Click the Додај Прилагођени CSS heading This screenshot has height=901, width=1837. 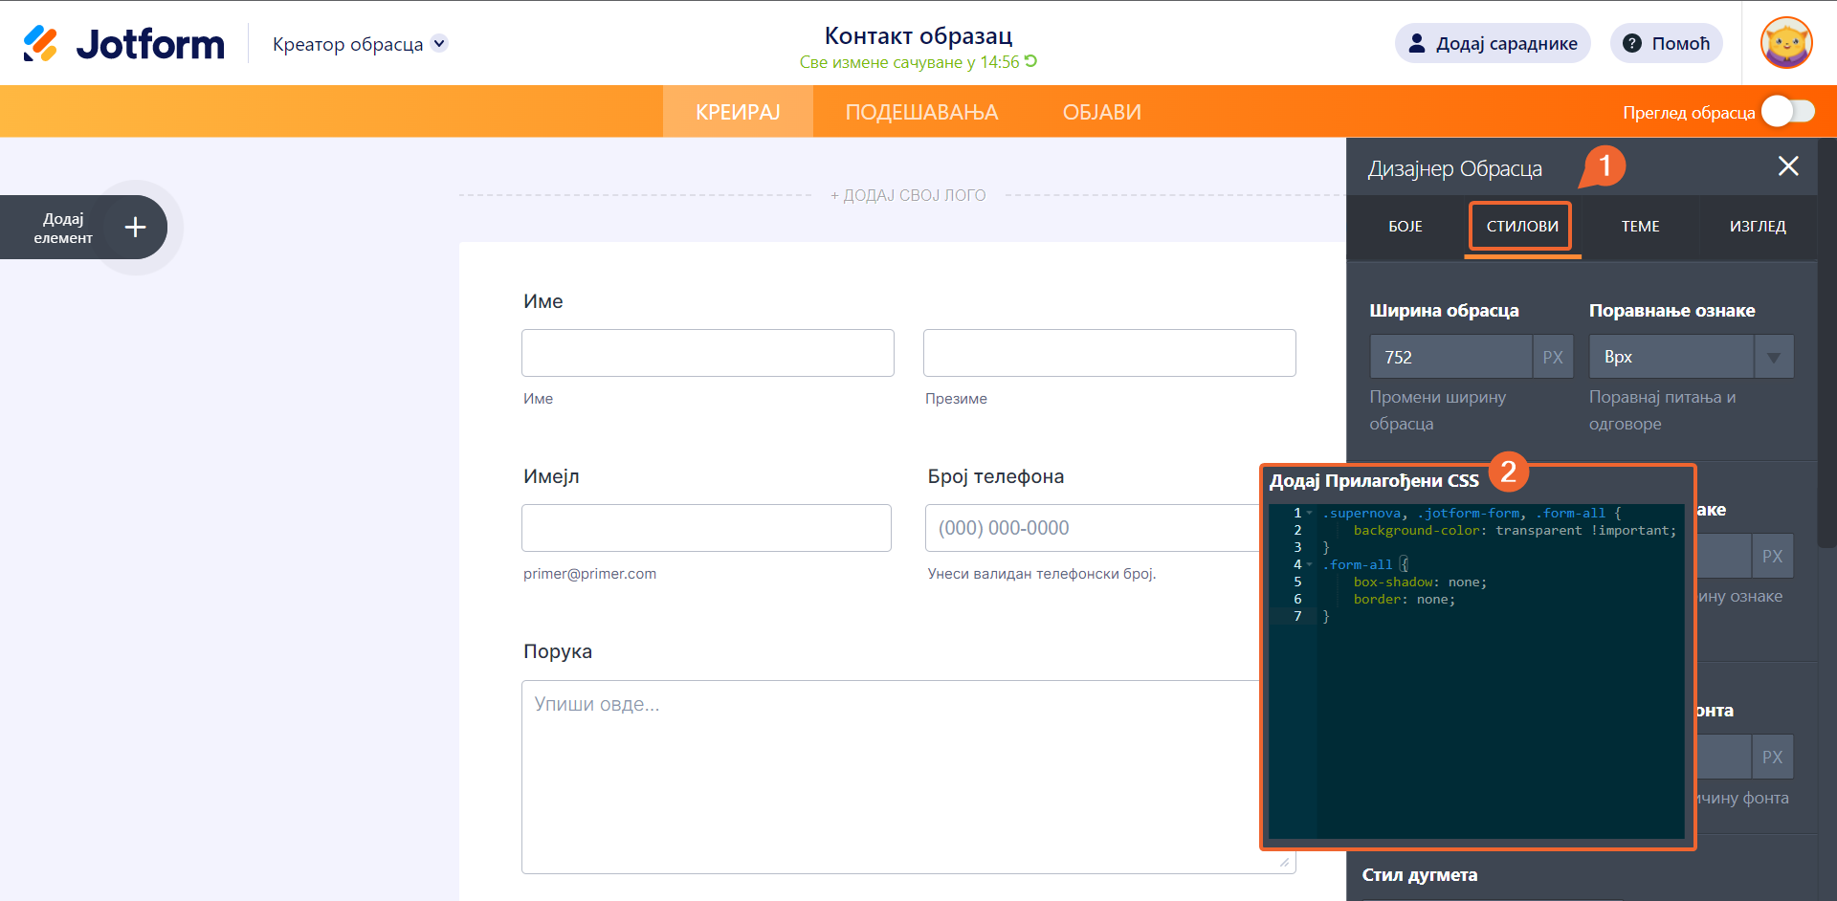click(1374, 480)
